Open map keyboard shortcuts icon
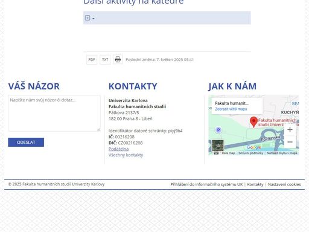Screen dimensions: 309x232 [216, 153]
